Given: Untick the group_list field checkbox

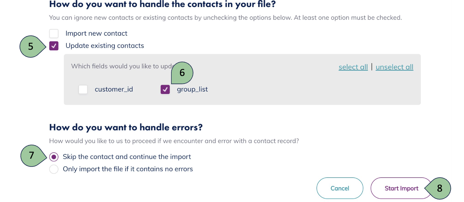Looking at the screenshot, I should tap(165, 89).
